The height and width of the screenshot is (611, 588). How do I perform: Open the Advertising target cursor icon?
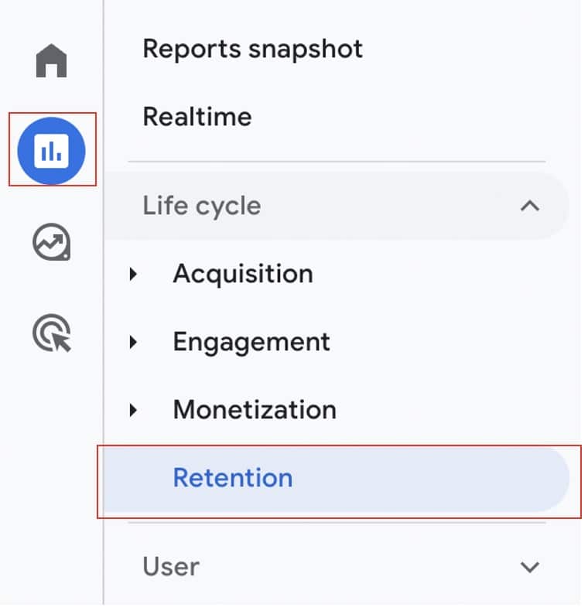click(x=52, y=333)
